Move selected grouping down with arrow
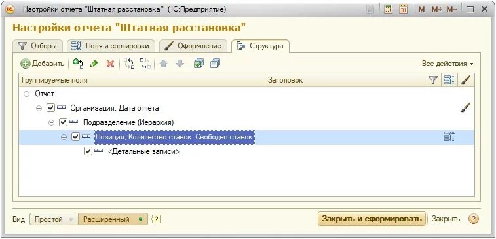 point(180,64)
